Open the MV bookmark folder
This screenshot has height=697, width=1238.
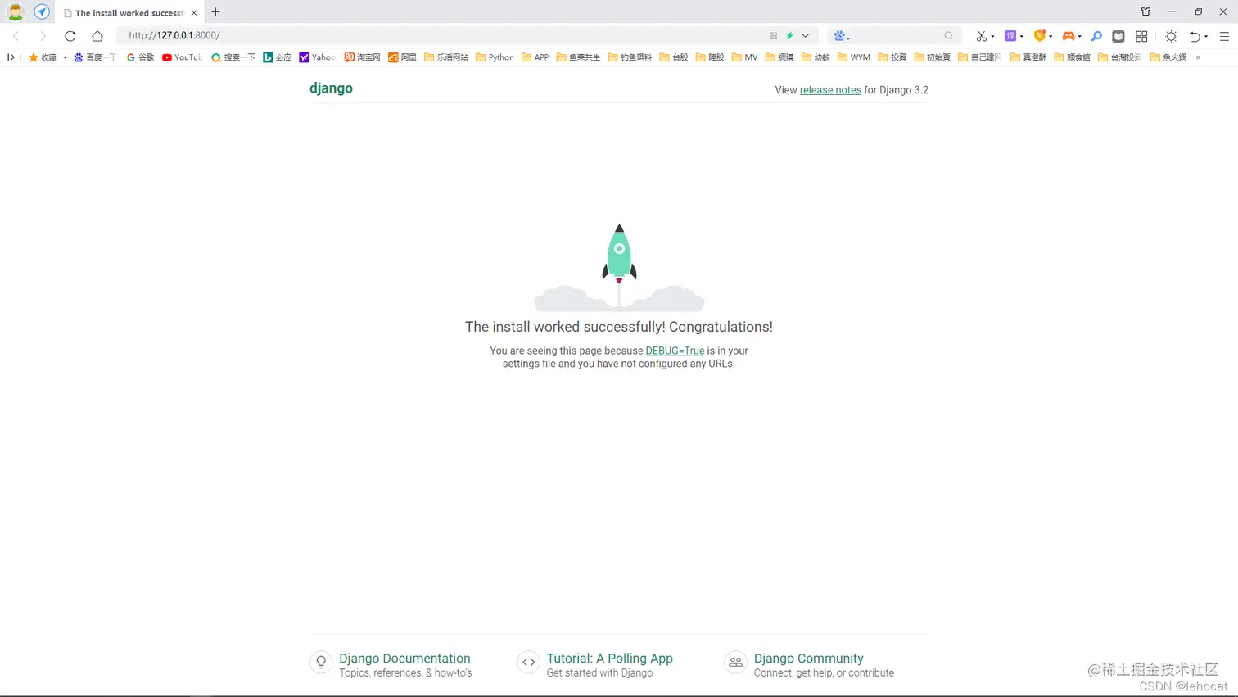click(x=745, y=57)
